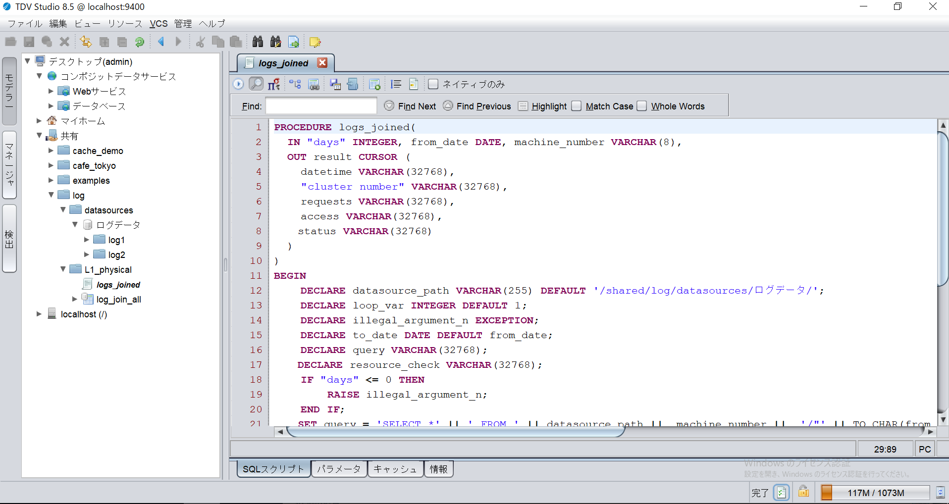
Task: Click Find Previous button
Action: pos(477,106)
